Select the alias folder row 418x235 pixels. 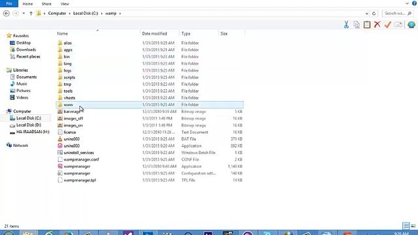150,43
